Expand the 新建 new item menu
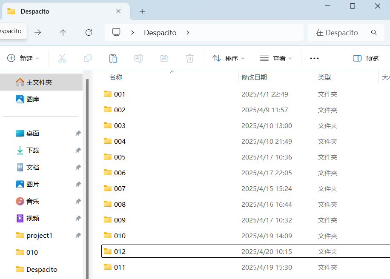The image size is (390, 279). point(24,58)
